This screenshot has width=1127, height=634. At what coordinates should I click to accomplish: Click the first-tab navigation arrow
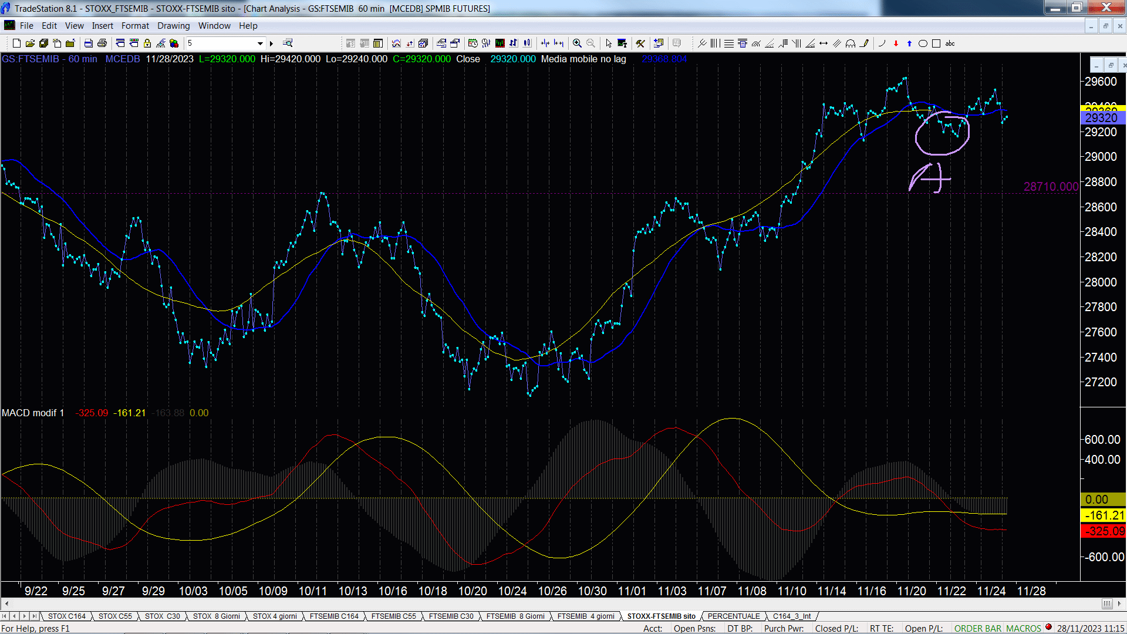point(5,616)
